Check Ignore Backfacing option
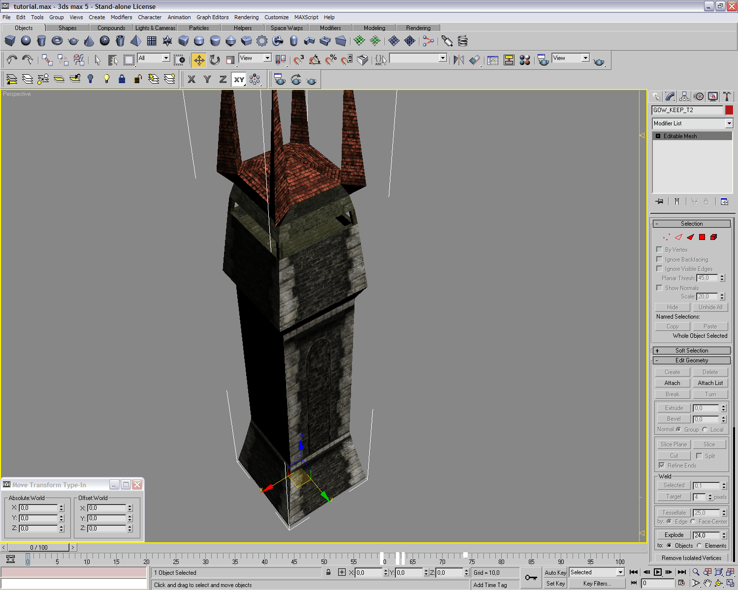Screen dimensions: 738x590 pos(659,259)
